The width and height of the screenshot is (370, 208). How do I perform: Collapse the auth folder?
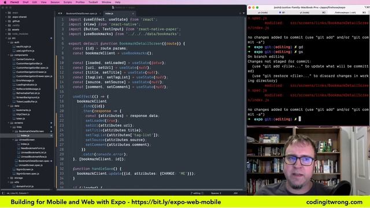pyautogui.click(x=9, y=42)
